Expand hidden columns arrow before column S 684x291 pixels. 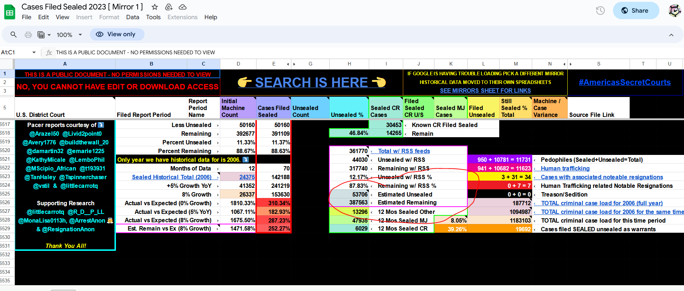571,64
